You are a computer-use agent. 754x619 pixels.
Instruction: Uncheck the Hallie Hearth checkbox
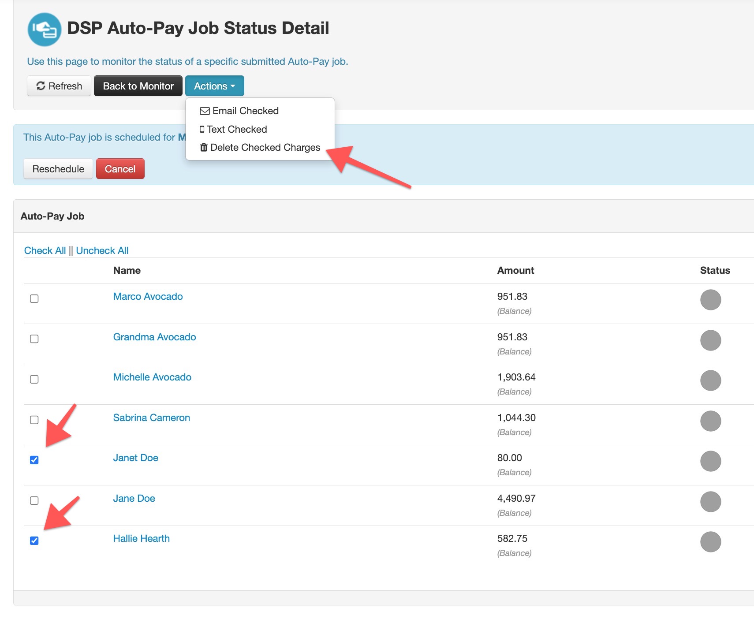[x=34, y=541]
